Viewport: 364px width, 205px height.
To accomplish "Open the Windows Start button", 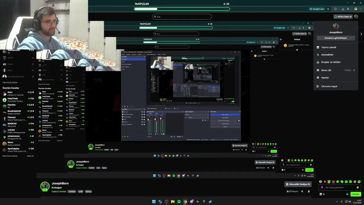I will (154, 202).
